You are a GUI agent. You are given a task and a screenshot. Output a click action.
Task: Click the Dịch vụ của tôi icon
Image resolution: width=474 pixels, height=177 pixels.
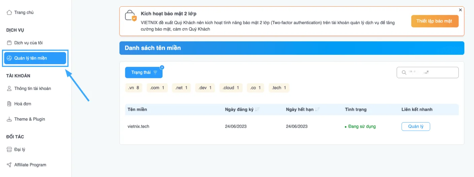pyautogui.click(x=9, y=43)
